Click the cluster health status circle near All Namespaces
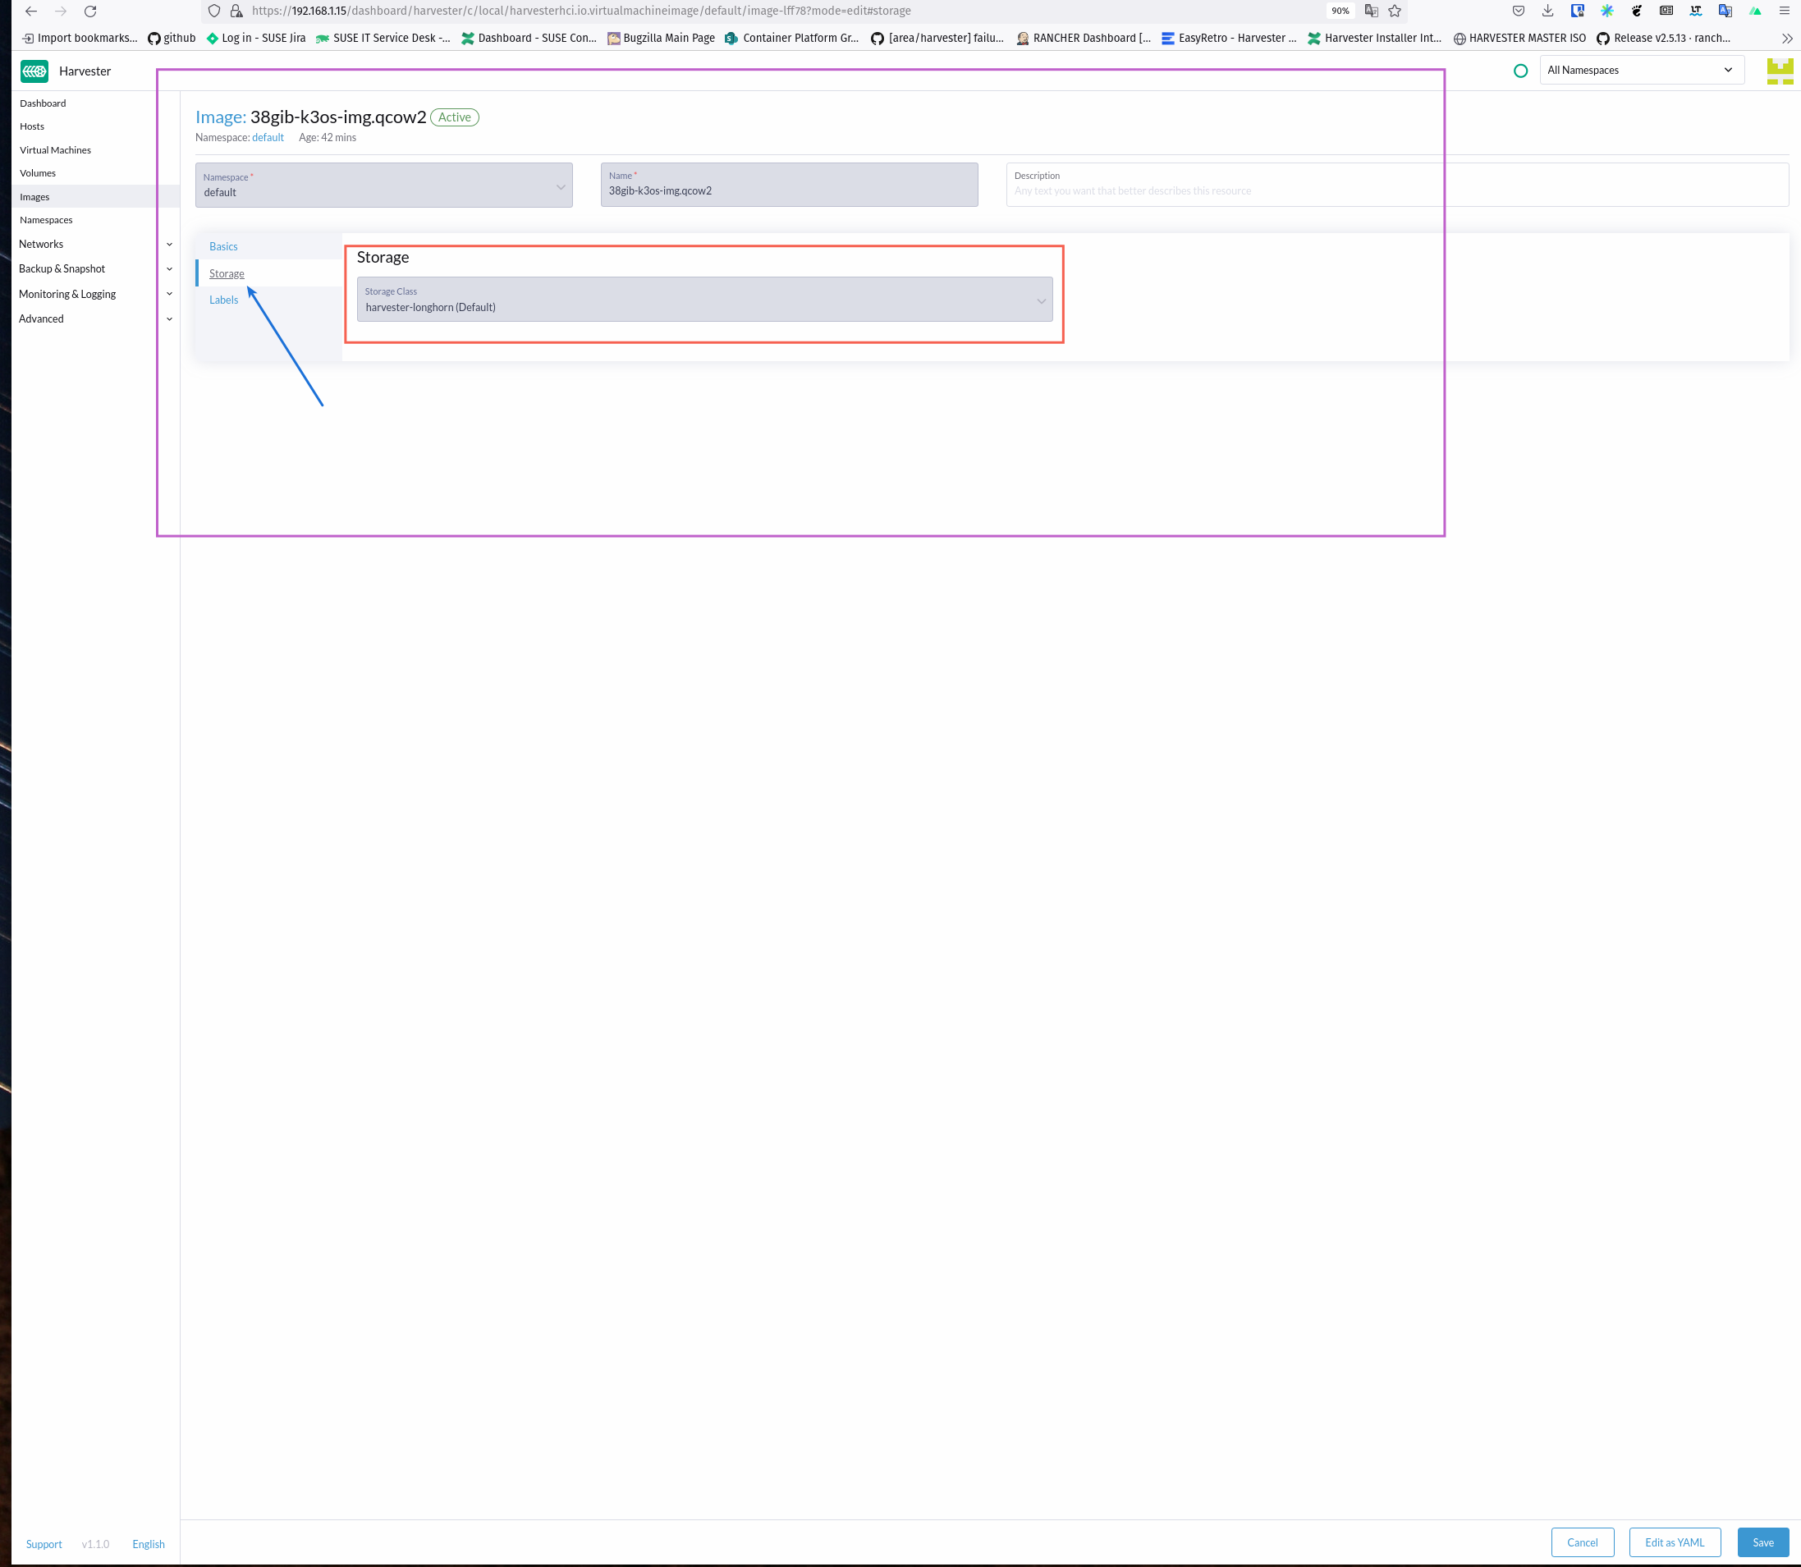 (1520, 70)
